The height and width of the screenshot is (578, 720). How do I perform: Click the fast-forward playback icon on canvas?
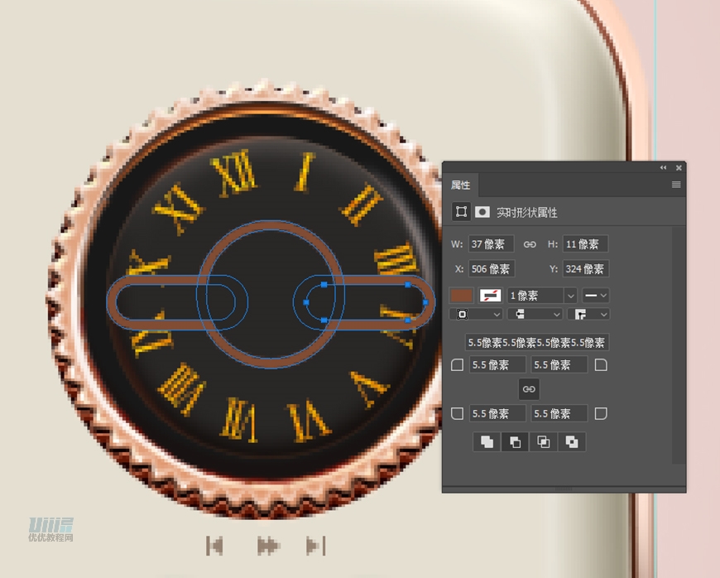click(x=268, y=547)
